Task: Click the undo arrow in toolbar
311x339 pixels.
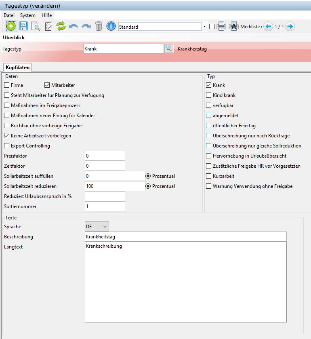Action: point(73,27)
